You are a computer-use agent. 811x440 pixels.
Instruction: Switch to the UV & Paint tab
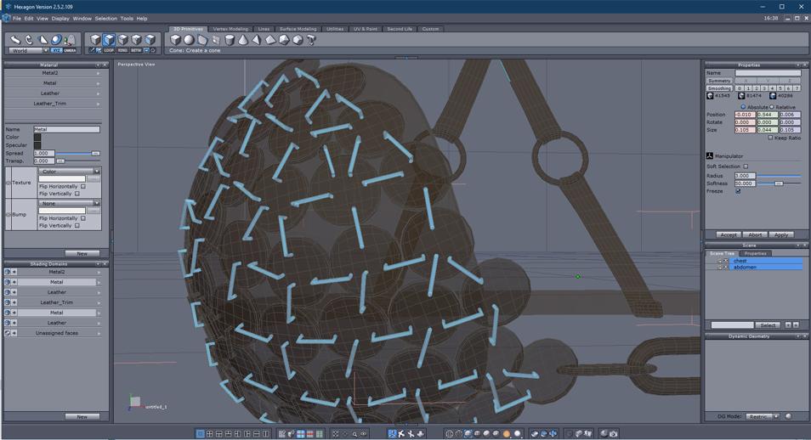click(x=366, y=29)
